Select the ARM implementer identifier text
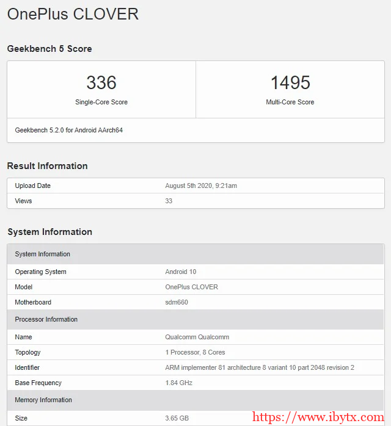Image resolution: width=391 pixels, height=426 pixels. (x=260, y=367)
